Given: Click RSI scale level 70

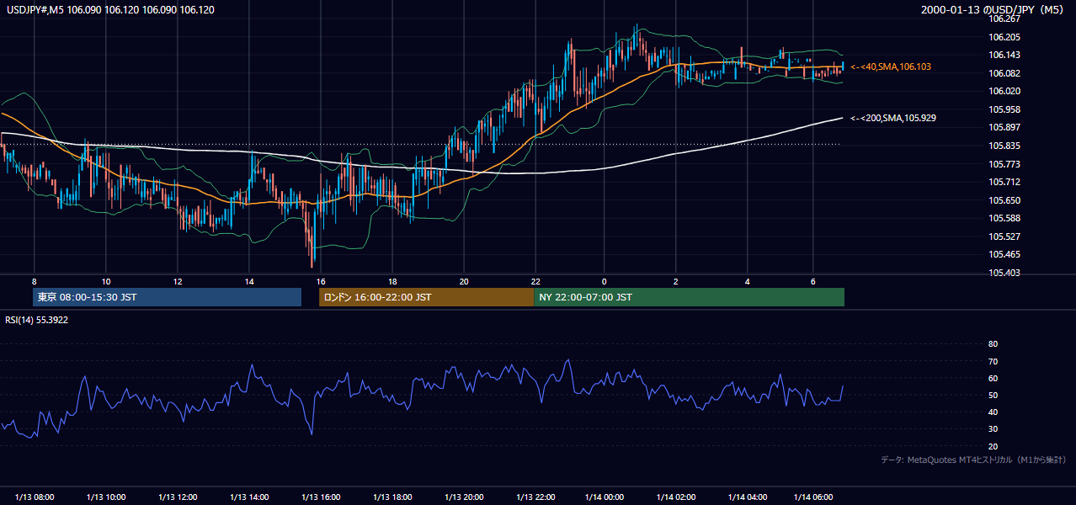Looking at the screenshot, I should [x=993, y=361].
